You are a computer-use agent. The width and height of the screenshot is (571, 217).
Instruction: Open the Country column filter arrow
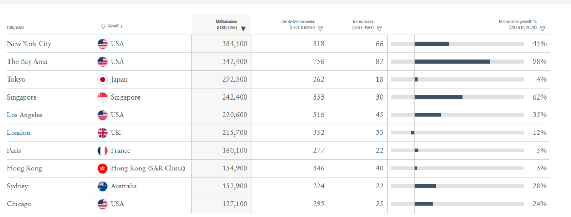[x=103, y=26]
